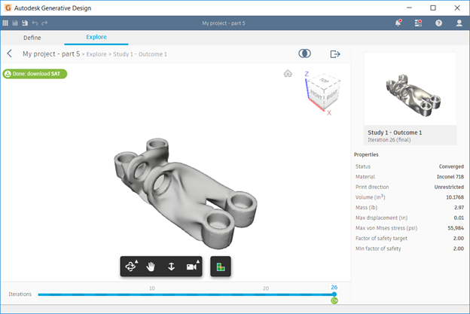Click the von Mises stress value 55,984
The height and width of the screenshot is (314, 470).
(x=456, y=228)
